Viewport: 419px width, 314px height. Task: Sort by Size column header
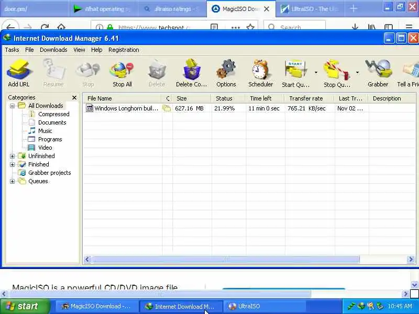pos(192,98)
